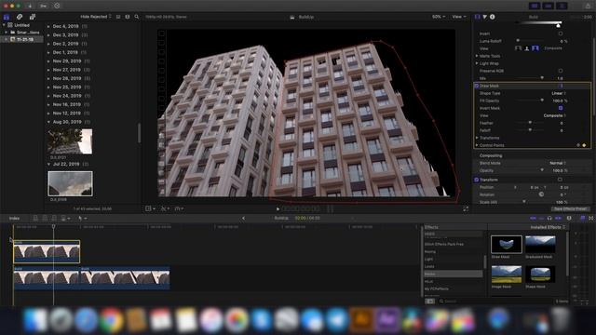Collapse the Aug 20, 2019 date group
This screenshot has height=335, width=596.
(48, 122)
